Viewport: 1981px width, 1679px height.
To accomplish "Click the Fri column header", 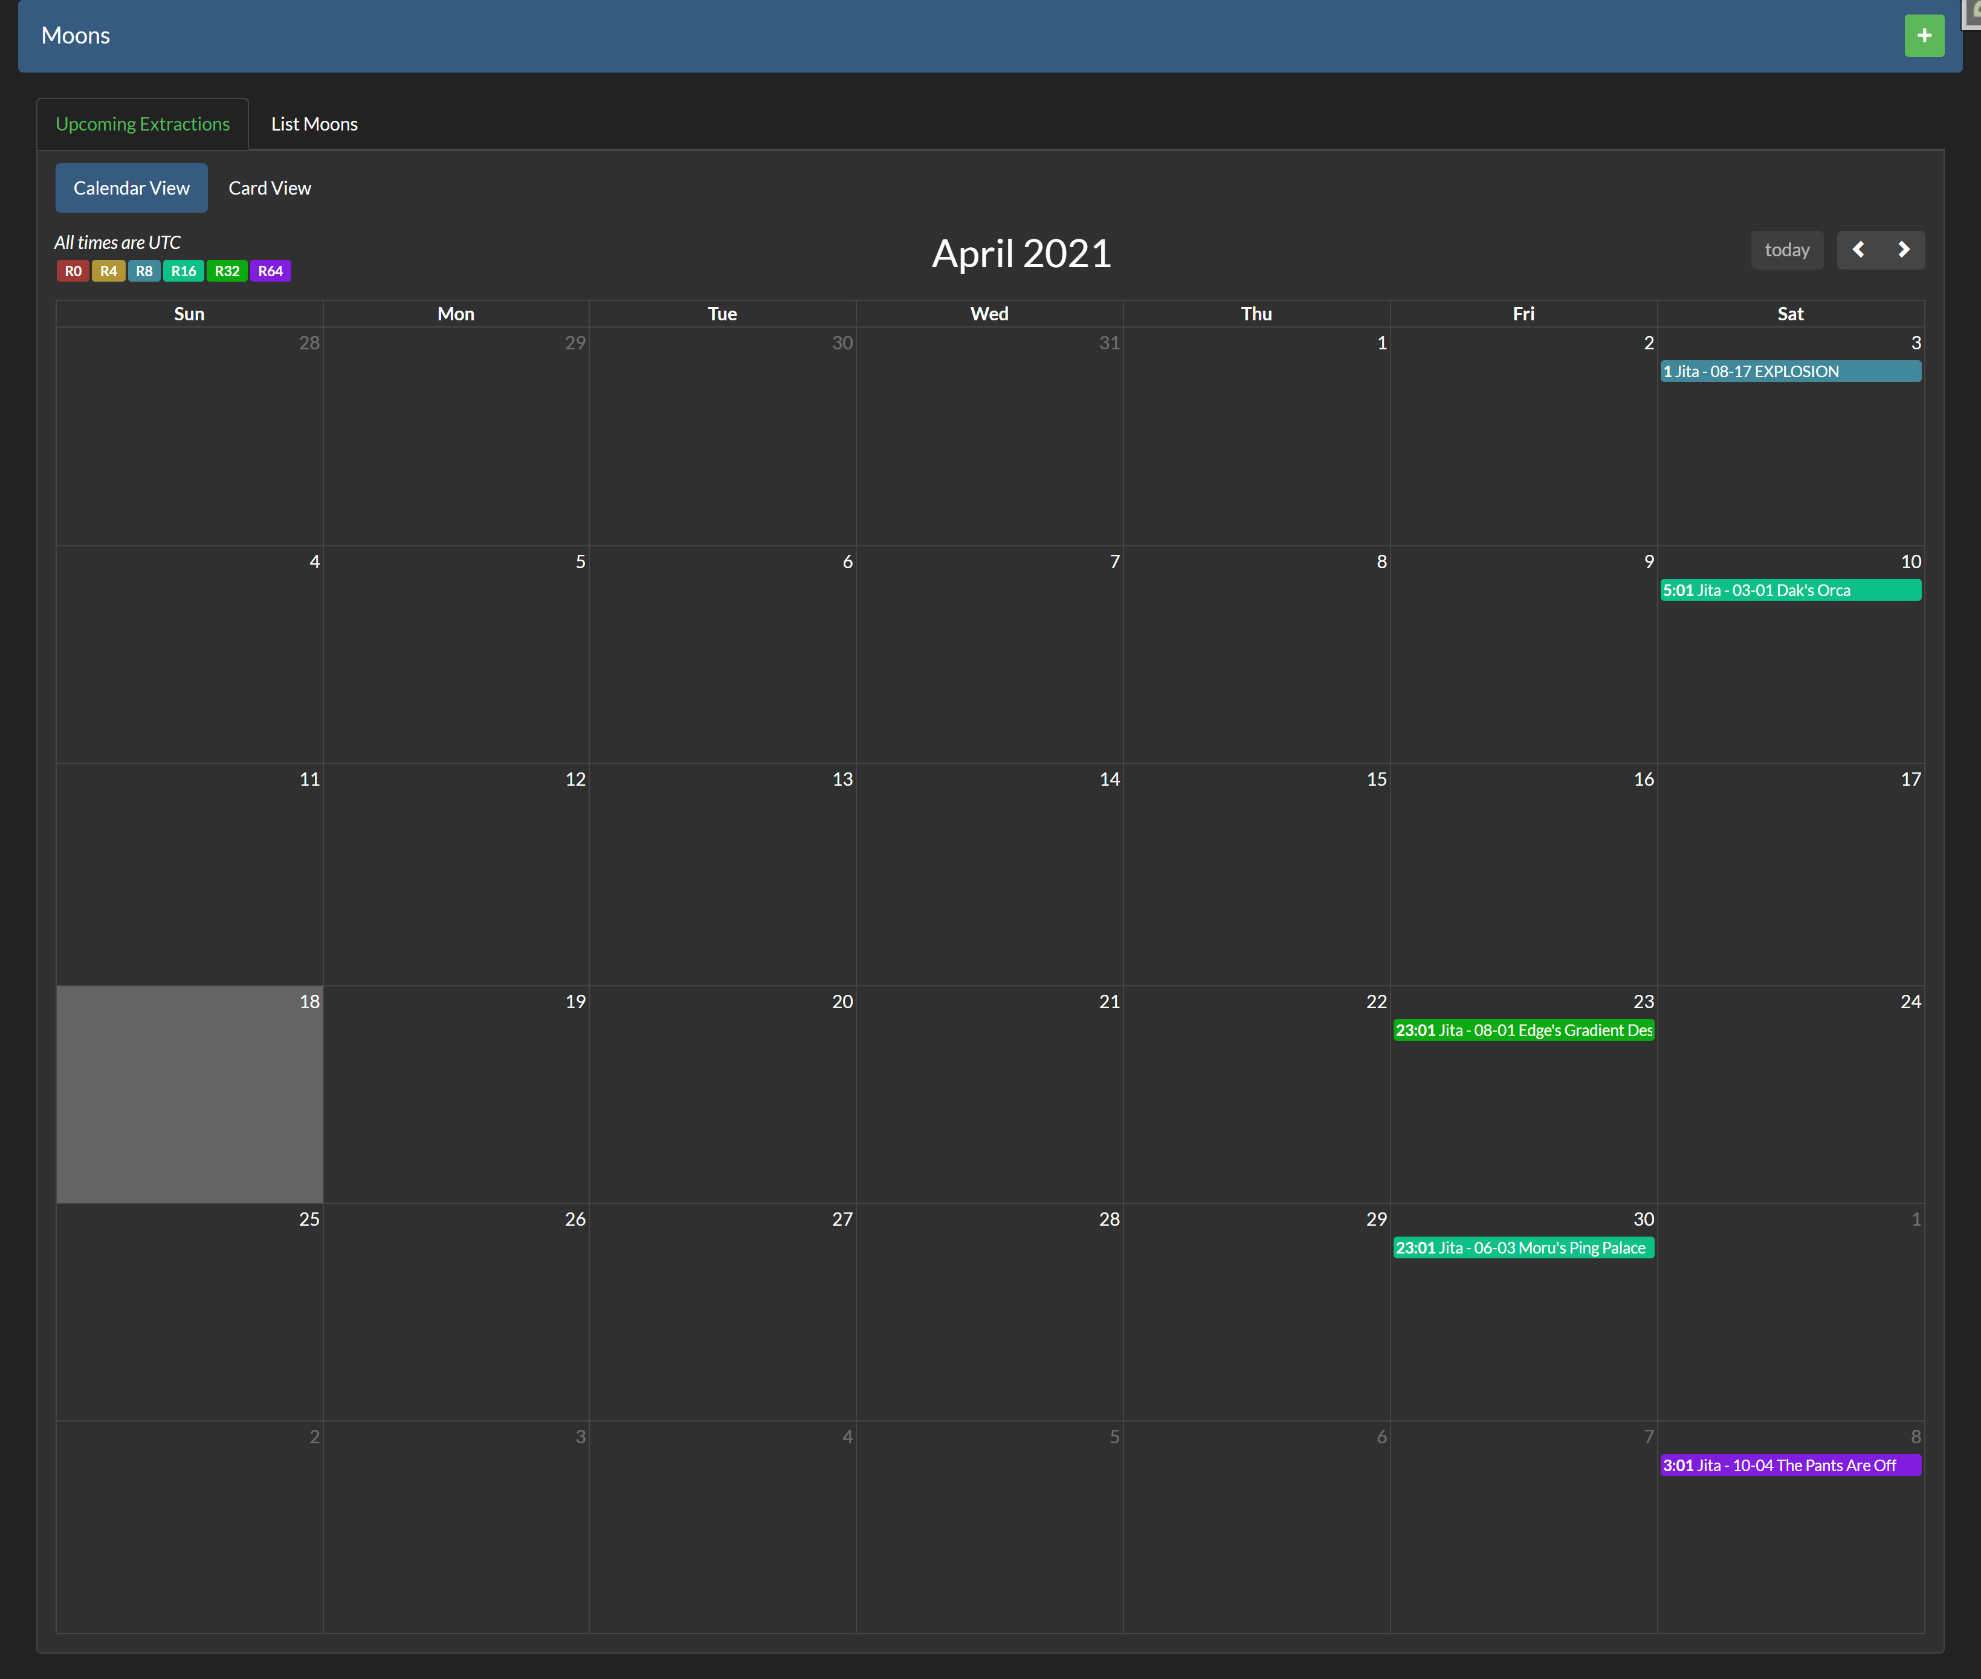I will coord(1524,314).
